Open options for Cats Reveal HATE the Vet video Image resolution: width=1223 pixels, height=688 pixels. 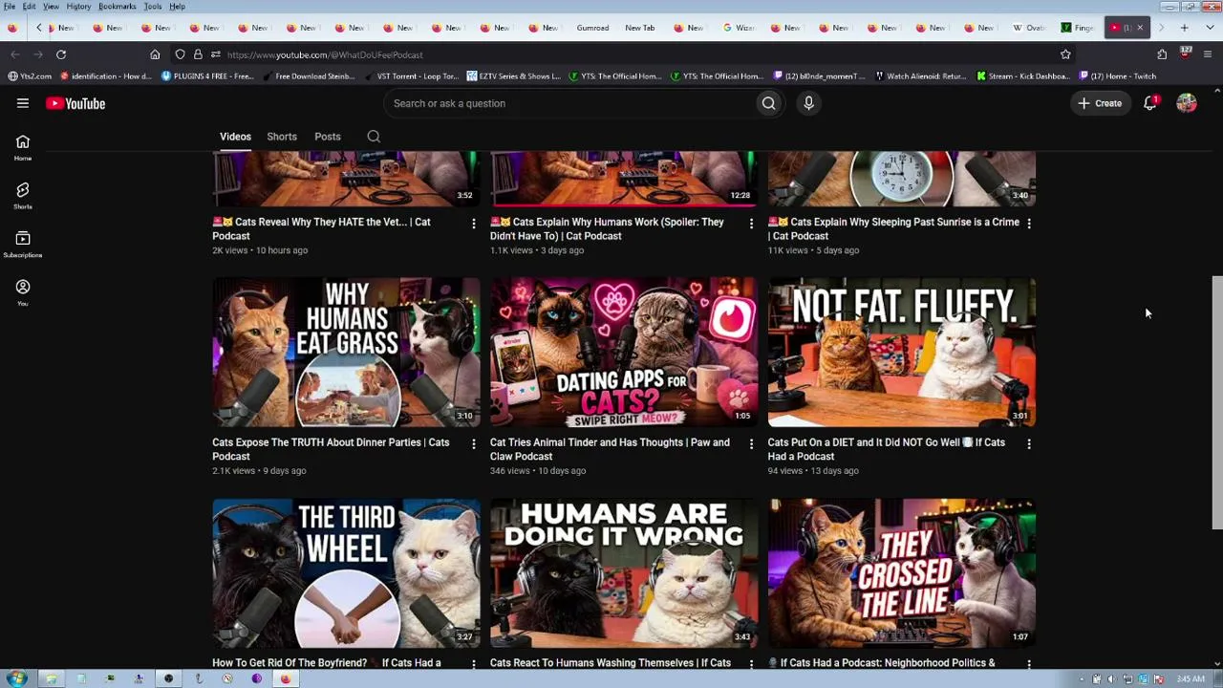[x=473, y=223]
